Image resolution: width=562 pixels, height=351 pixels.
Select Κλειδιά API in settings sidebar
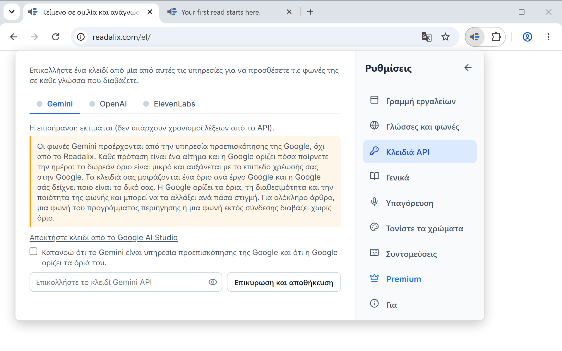419,152
